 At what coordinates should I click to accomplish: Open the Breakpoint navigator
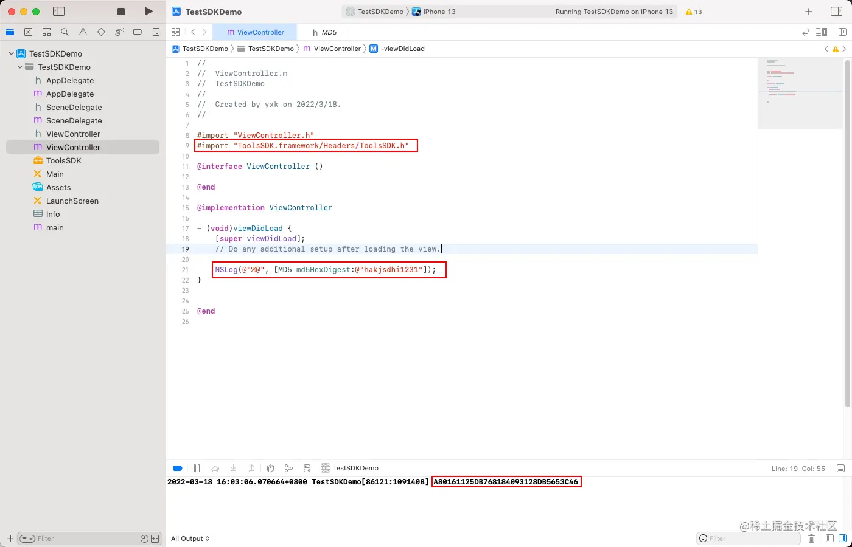pos(138,32)
